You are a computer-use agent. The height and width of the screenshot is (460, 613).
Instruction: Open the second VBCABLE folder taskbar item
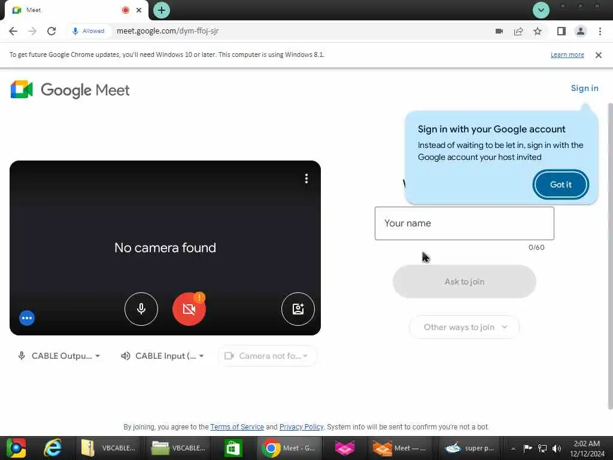(179, 448)
